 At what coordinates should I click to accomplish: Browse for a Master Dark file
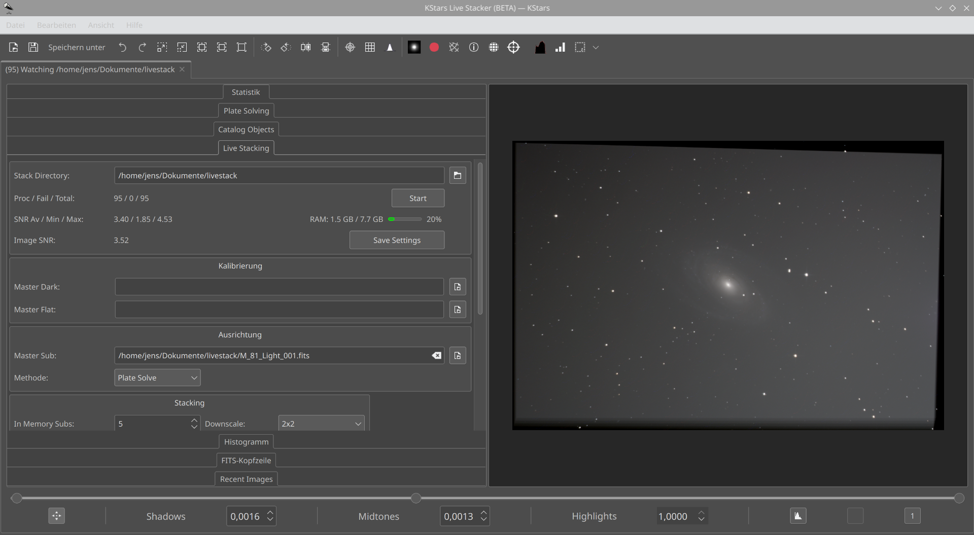pyautogui.click(x=458, y=287)
